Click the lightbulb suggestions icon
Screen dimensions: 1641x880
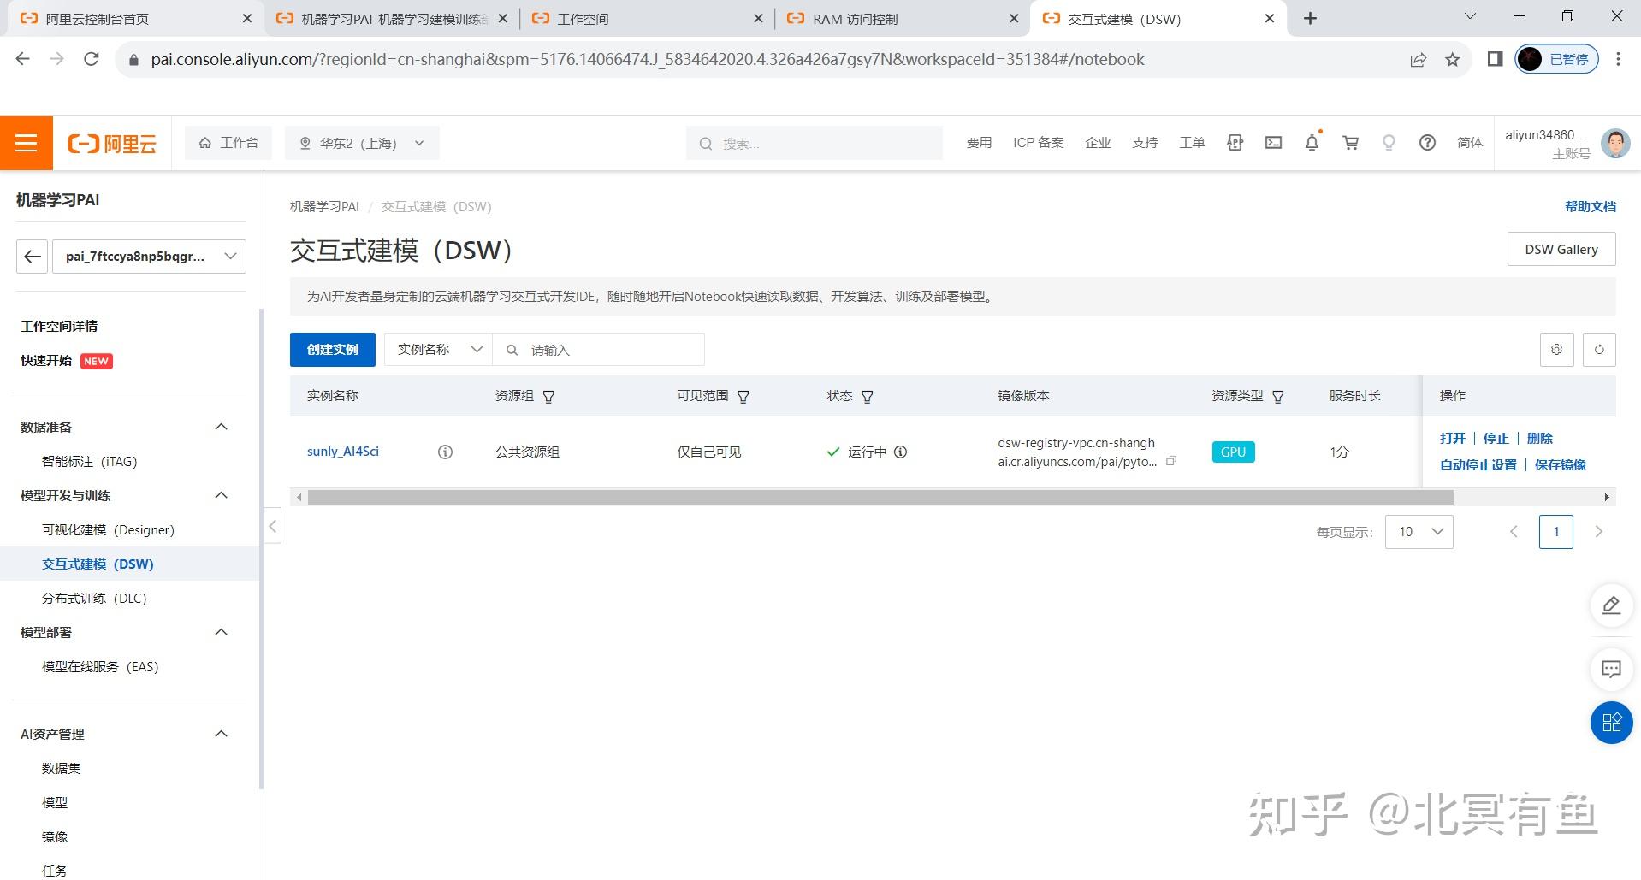point(1389,142)
